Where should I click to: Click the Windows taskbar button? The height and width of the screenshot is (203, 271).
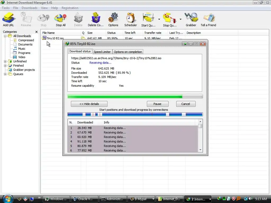pyautogui.click(x=56, y=199)
